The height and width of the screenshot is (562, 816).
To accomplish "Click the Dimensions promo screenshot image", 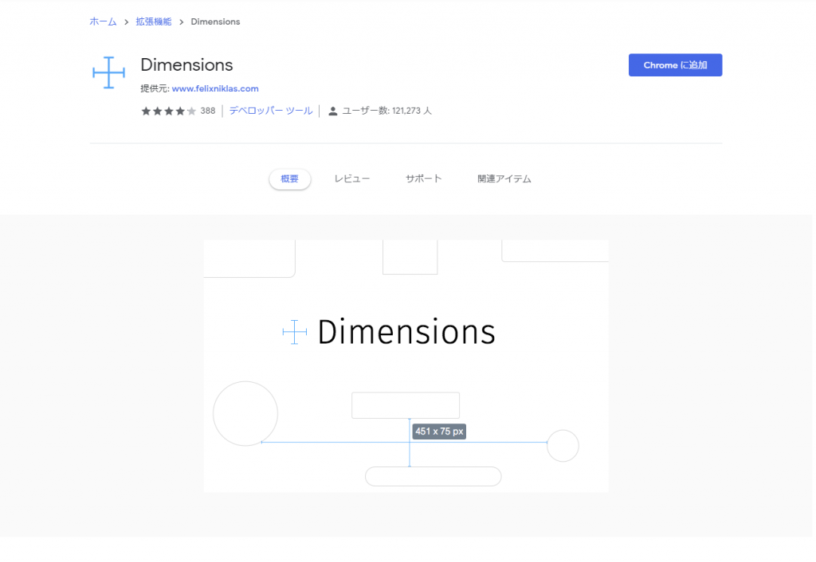I will click(406, 366).
